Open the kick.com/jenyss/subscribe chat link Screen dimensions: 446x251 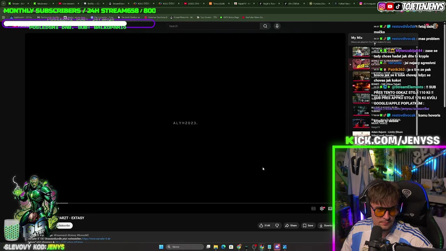(401, 109)
